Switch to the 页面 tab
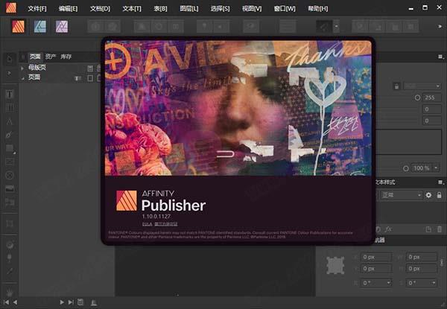This screenshot has height=309, width=447. coord(35,57)
